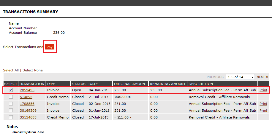Open transaction number 2859495
Screen dimensions: 272x136
27,90
